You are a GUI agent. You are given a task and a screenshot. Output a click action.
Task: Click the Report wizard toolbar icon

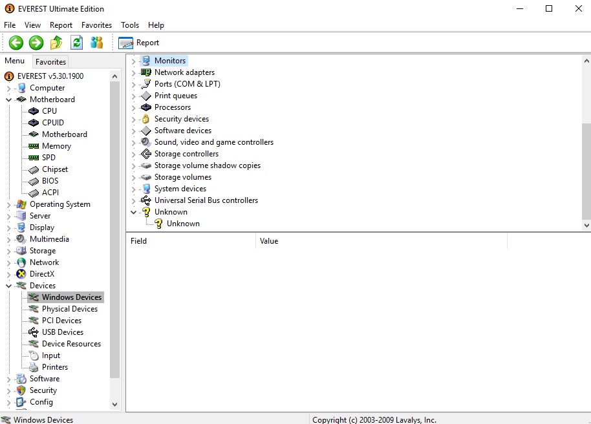coord(126,43)
